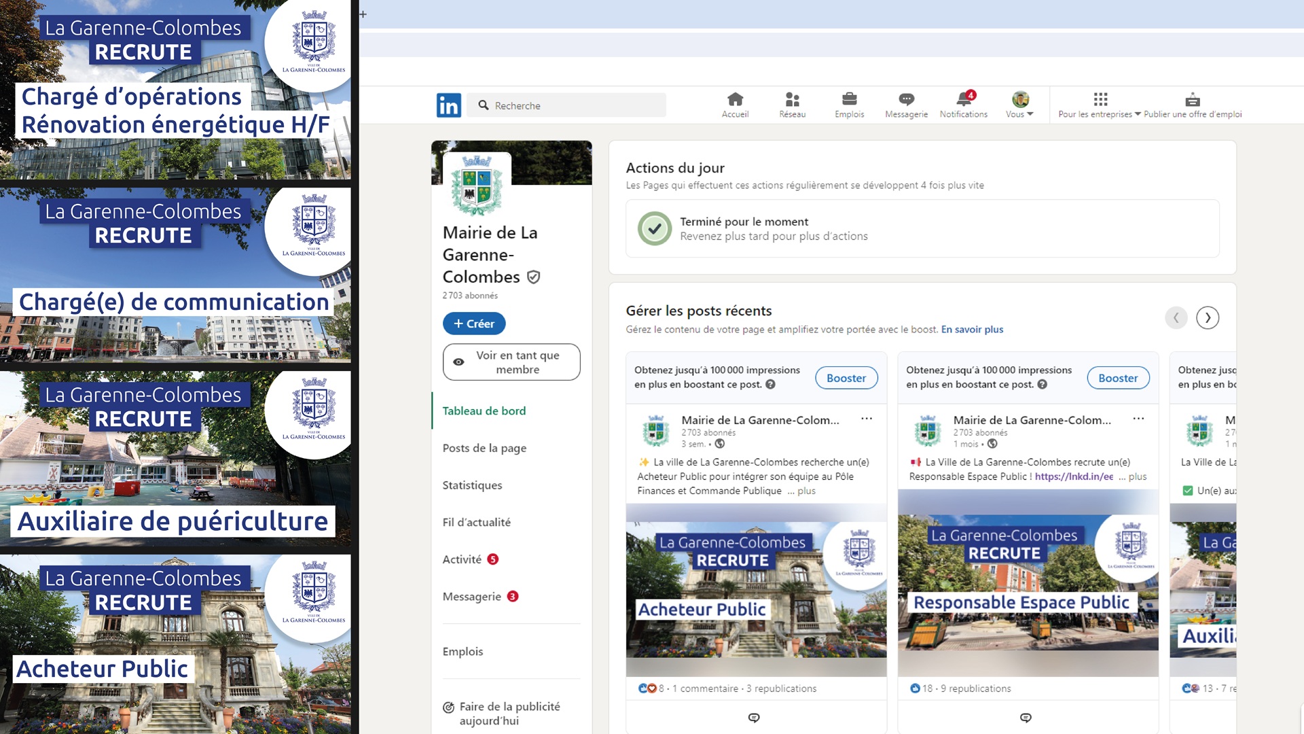Select Statistiques in the sidebar
The image size is (1304, 734).
472,485
